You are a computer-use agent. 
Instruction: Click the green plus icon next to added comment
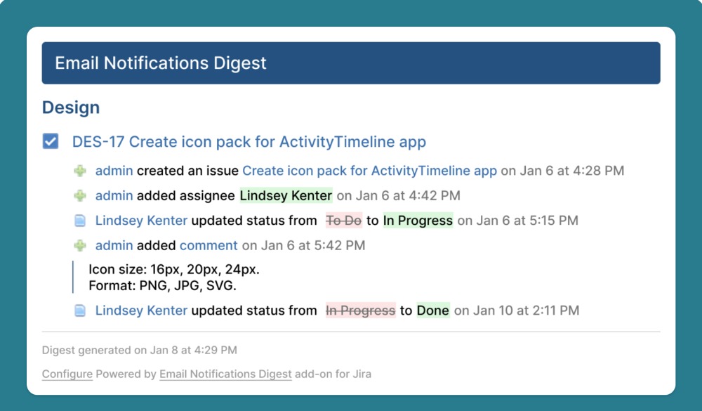pyautogui.click(x=79, y=245)
